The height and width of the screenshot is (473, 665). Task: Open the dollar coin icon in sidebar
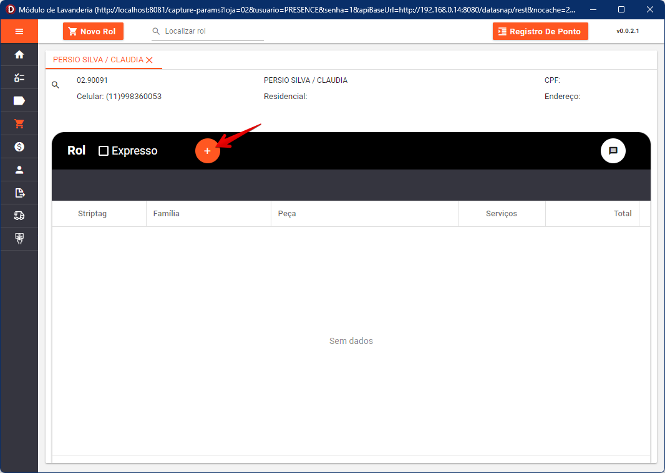19,146
